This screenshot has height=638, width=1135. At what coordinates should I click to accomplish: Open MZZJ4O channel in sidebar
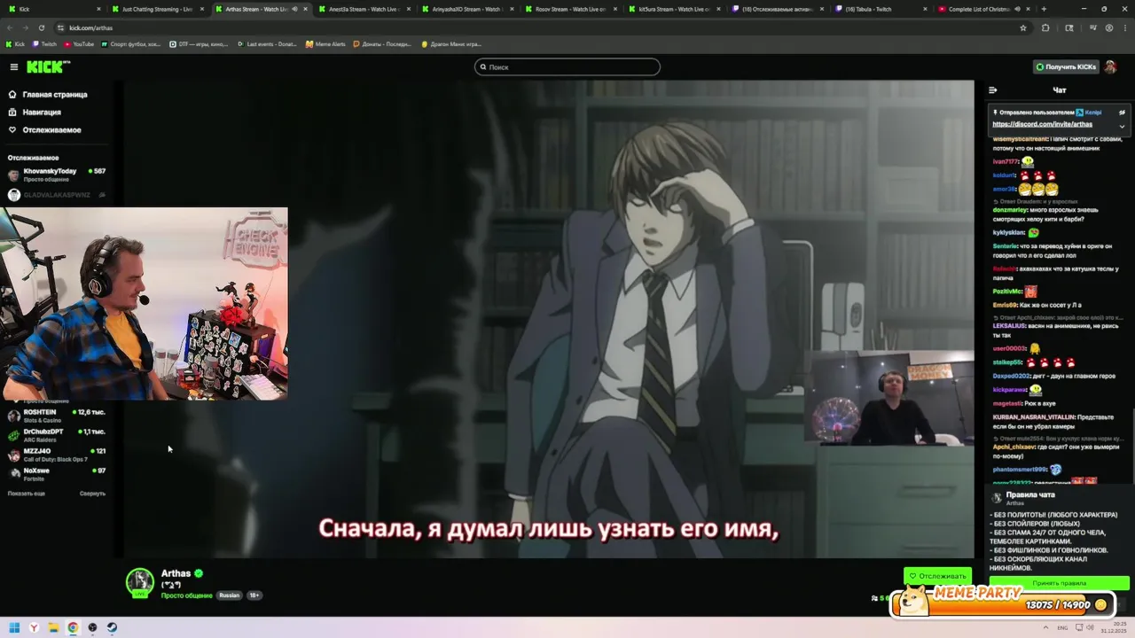(57, 455)
